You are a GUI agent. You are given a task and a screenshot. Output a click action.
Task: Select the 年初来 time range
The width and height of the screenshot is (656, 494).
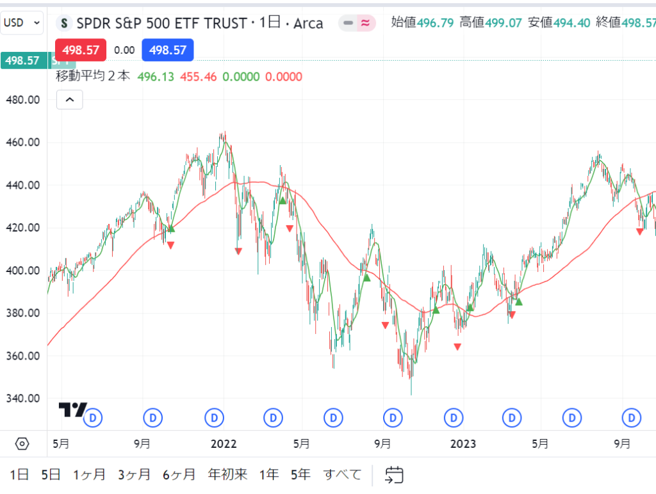pyautogui.click(x=227, y=475)
